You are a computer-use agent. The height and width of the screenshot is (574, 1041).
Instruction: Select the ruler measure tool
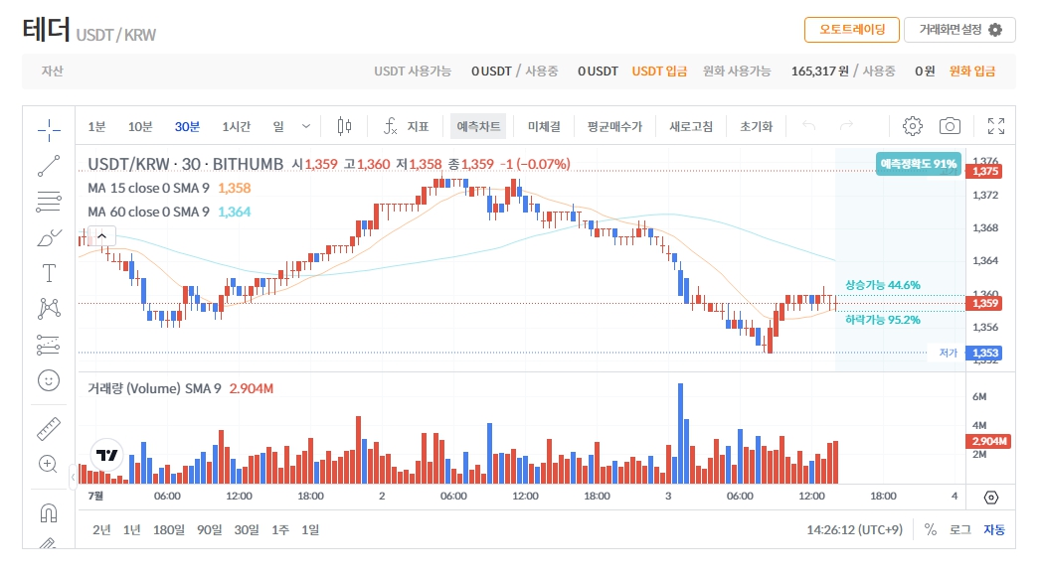point(49,429)
